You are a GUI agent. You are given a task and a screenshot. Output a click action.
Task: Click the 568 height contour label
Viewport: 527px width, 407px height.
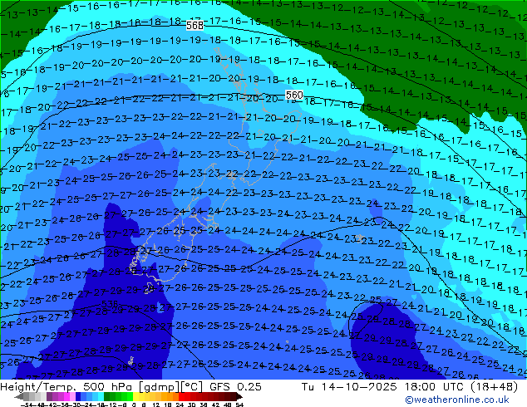[195, 26]
